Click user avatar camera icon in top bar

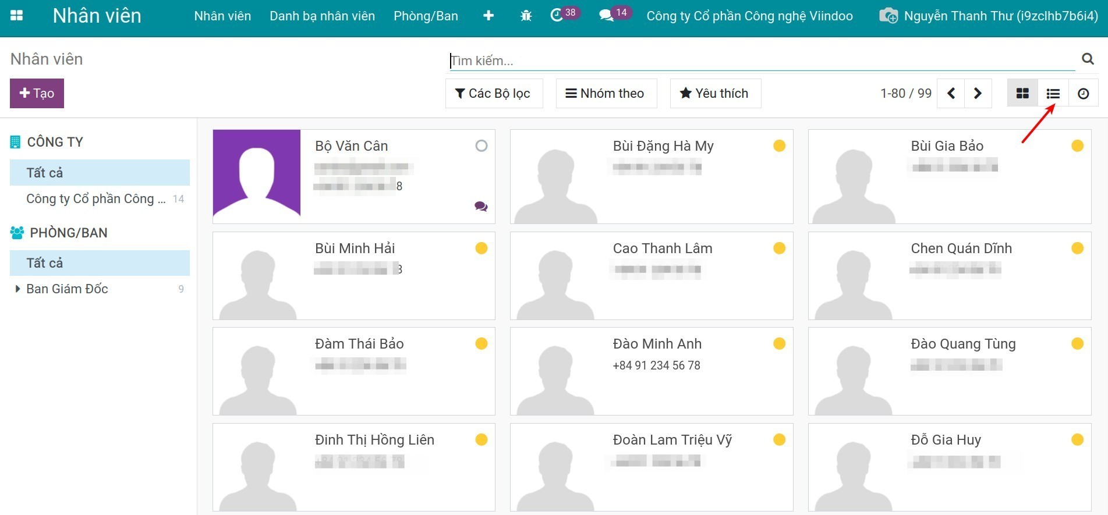(888, 16)
